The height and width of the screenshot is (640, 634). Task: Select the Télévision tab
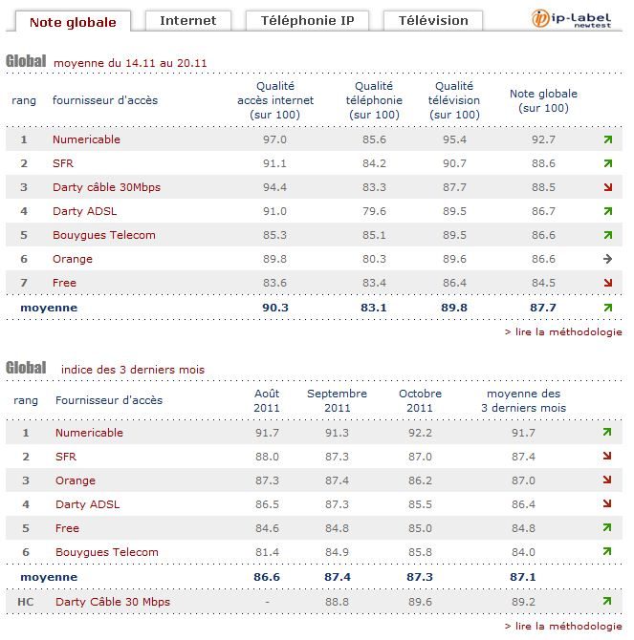[433, 20]
